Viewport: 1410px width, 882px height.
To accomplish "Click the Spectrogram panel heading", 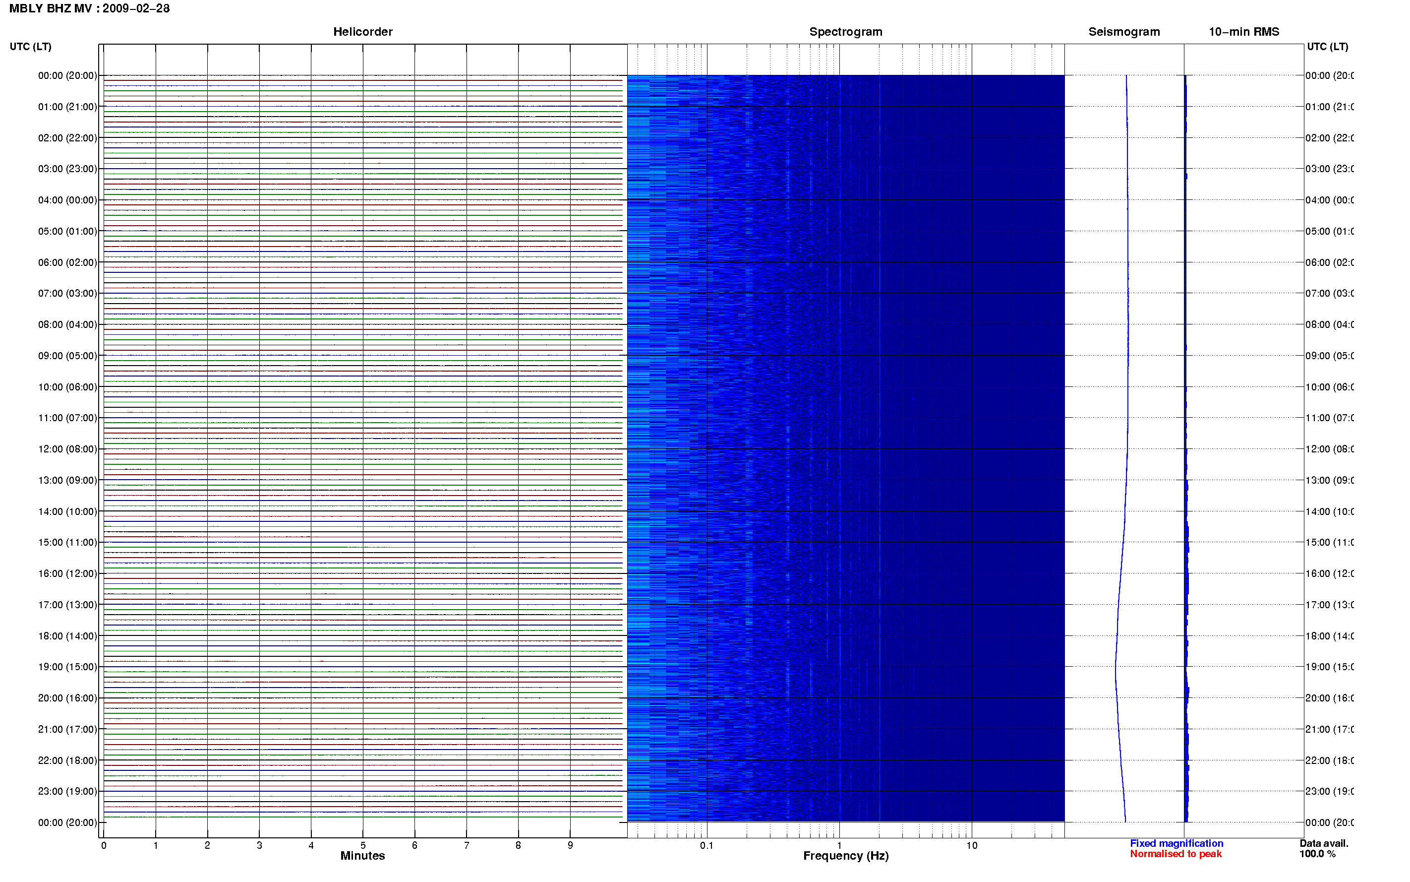I will point(845,32).
